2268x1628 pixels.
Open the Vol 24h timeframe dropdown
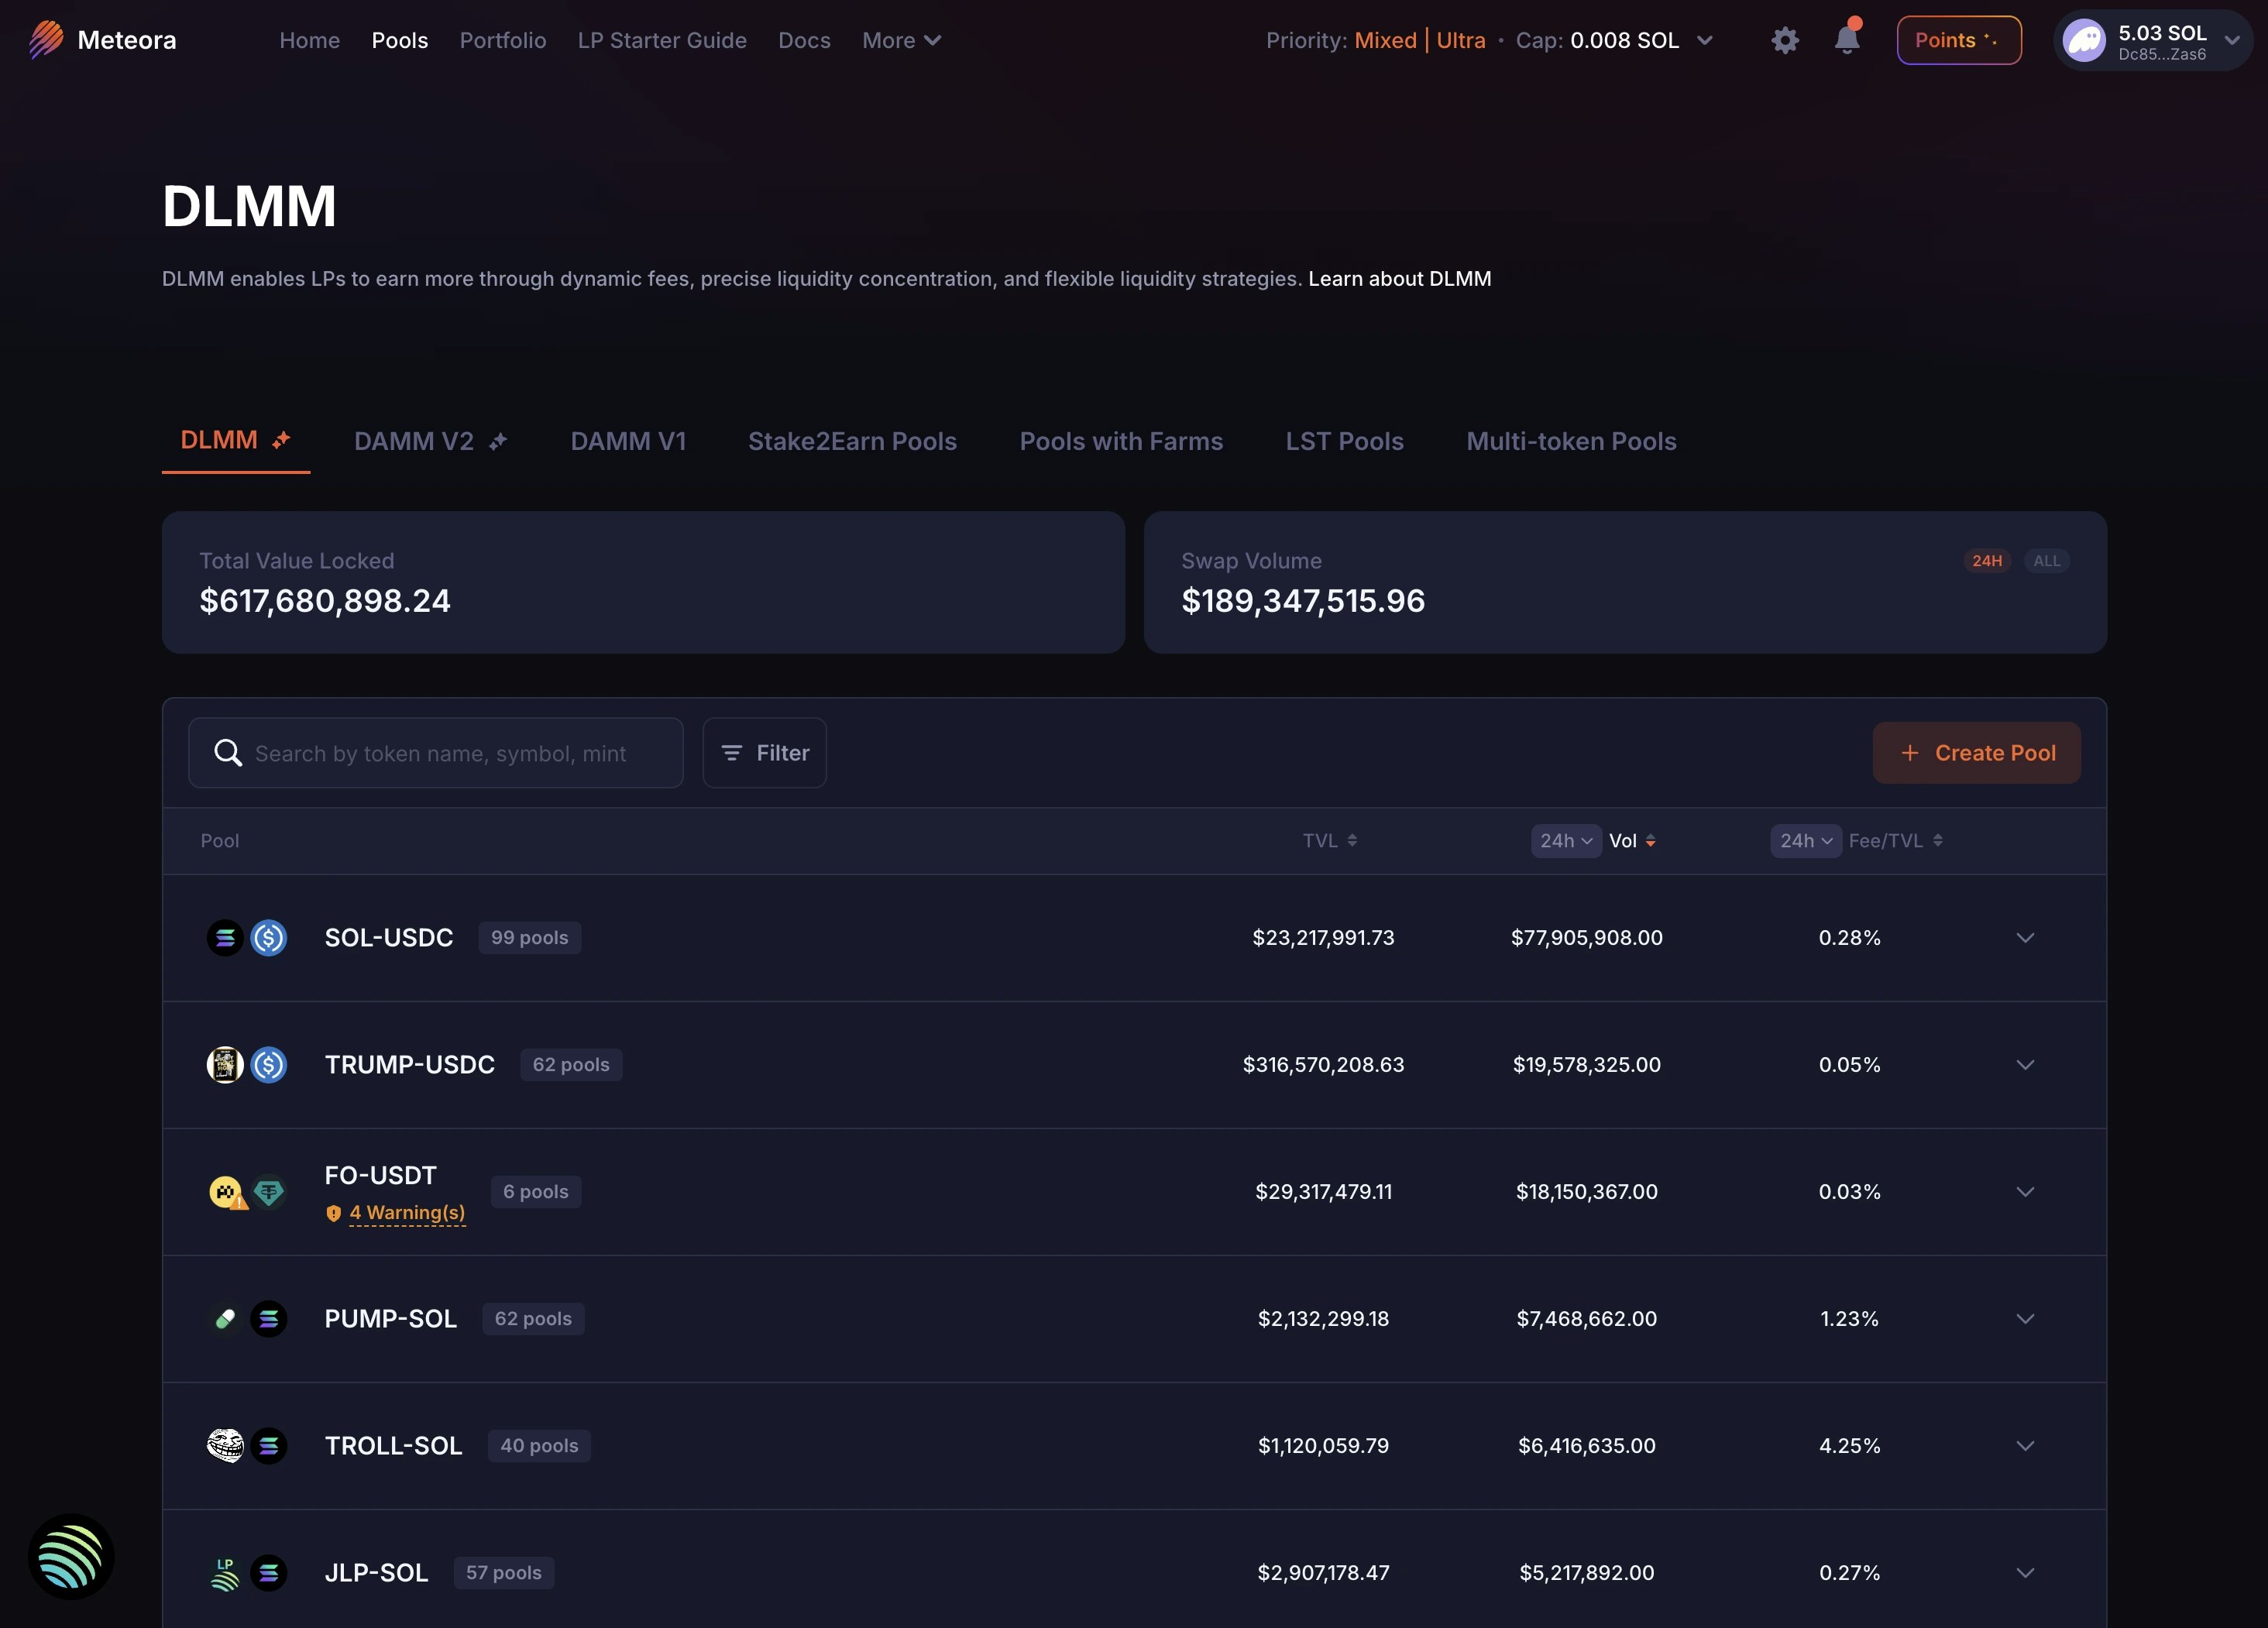coord(1565,841)
